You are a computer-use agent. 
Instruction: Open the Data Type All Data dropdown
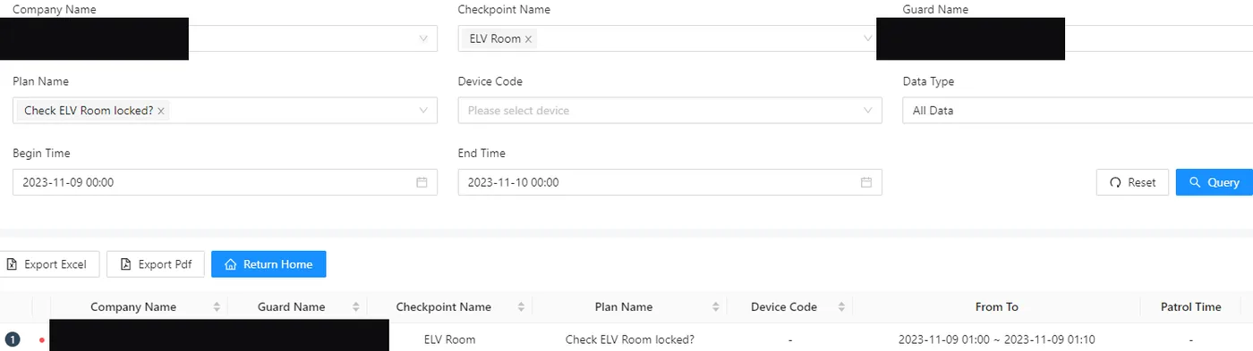click(x=1078, y=111)
